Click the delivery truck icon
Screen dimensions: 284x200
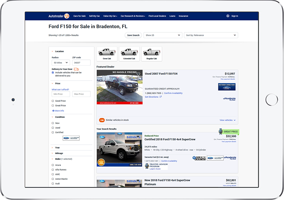76,69
